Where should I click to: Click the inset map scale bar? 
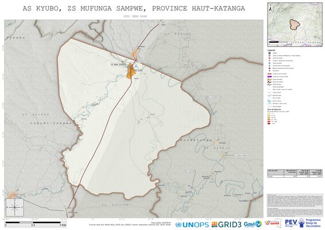[x=278, y=42]
